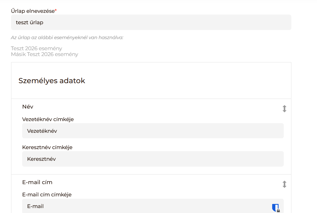Open the Másik Teszt 2026 esemény link

coord(45,54)
